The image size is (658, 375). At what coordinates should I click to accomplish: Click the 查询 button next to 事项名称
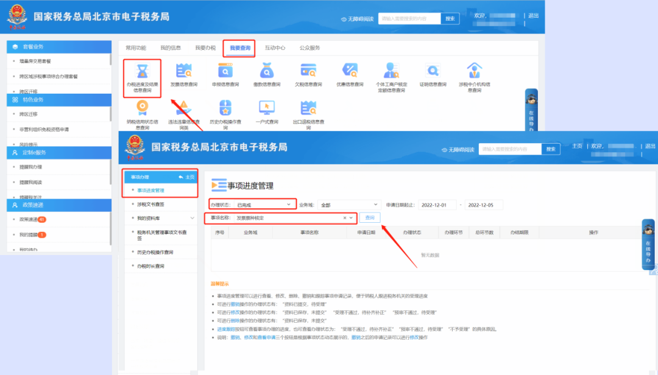(370, 218)
